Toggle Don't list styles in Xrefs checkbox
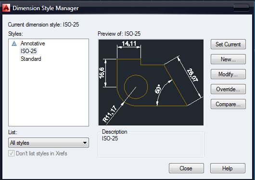 [x=11, y=153]
